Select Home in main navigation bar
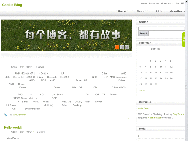 [122, 11]
